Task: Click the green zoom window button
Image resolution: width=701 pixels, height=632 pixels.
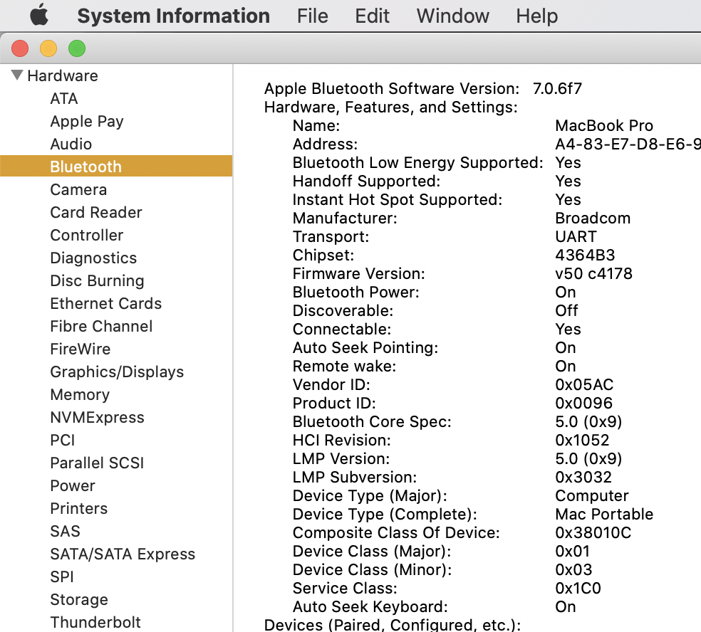Action: (x=76, y=48)
